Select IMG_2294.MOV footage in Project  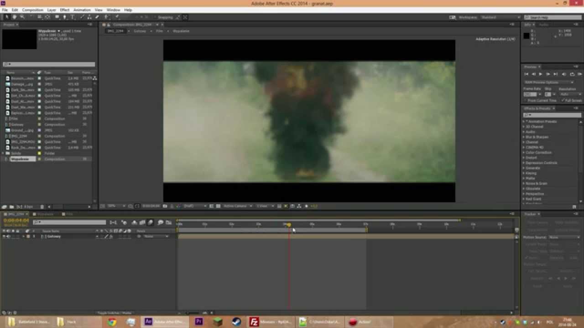point(22,142)
